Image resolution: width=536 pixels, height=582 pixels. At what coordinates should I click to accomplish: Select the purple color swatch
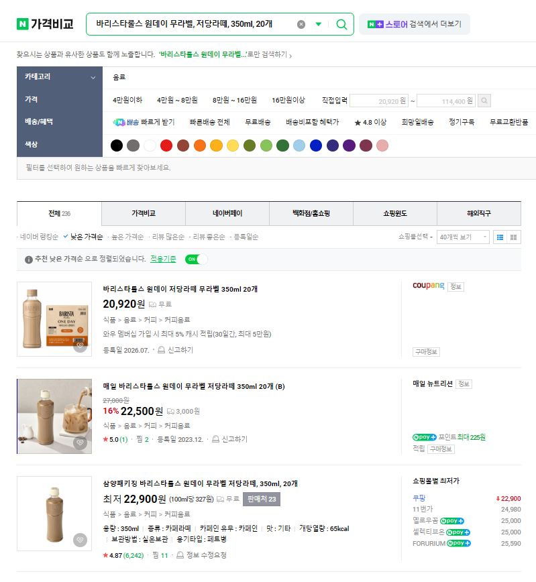point(349,145)
